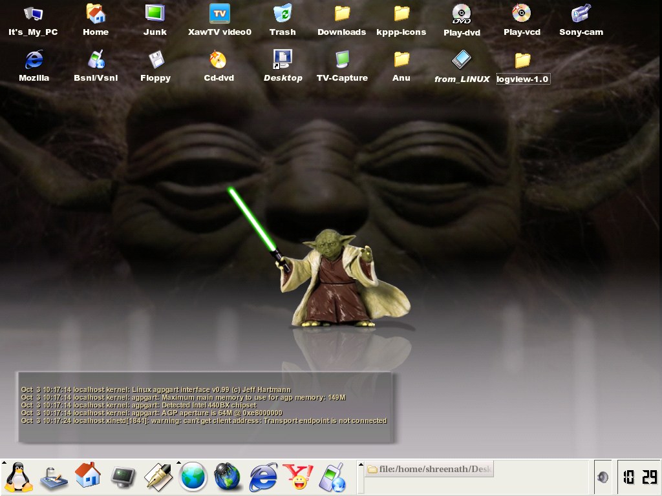662x496 pixels.
Task: Click the blue 'e' browser icon in panel
Action: 264,477
